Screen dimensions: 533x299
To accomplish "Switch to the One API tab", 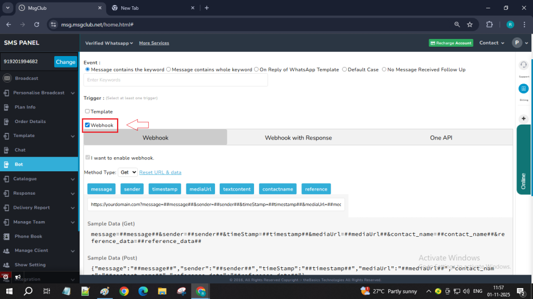I will tap(441, 138).
